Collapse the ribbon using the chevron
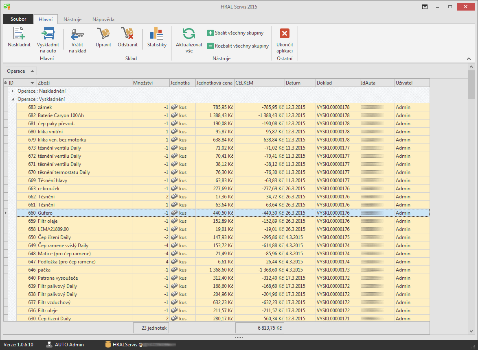The width and height of the screenshot is (478, 350). (469, 59)
